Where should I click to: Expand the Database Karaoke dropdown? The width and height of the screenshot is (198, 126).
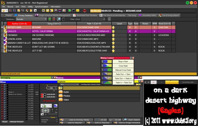(45, 19)
